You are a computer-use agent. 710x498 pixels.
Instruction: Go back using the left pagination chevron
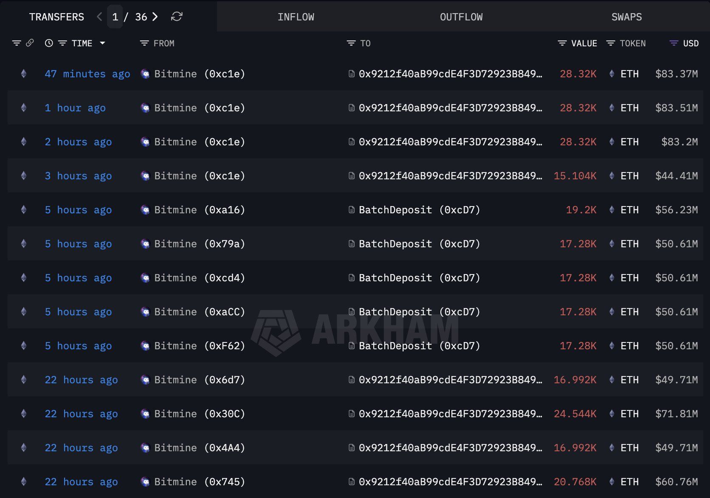pyautogui.click(x=99, y=17)
